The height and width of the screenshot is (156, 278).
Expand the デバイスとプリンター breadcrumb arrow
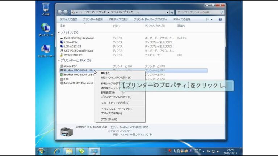[x=138, y=12]
